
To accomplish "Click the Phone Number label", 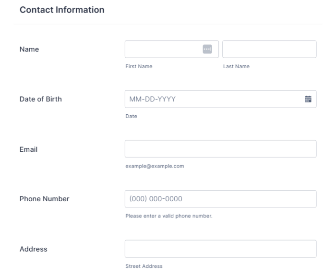I will pyautogui.click(x=44, y=199).
